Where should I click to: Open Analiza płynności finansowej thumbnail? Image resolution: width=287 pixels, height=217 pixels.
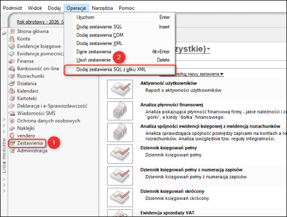tap(120, 111)
